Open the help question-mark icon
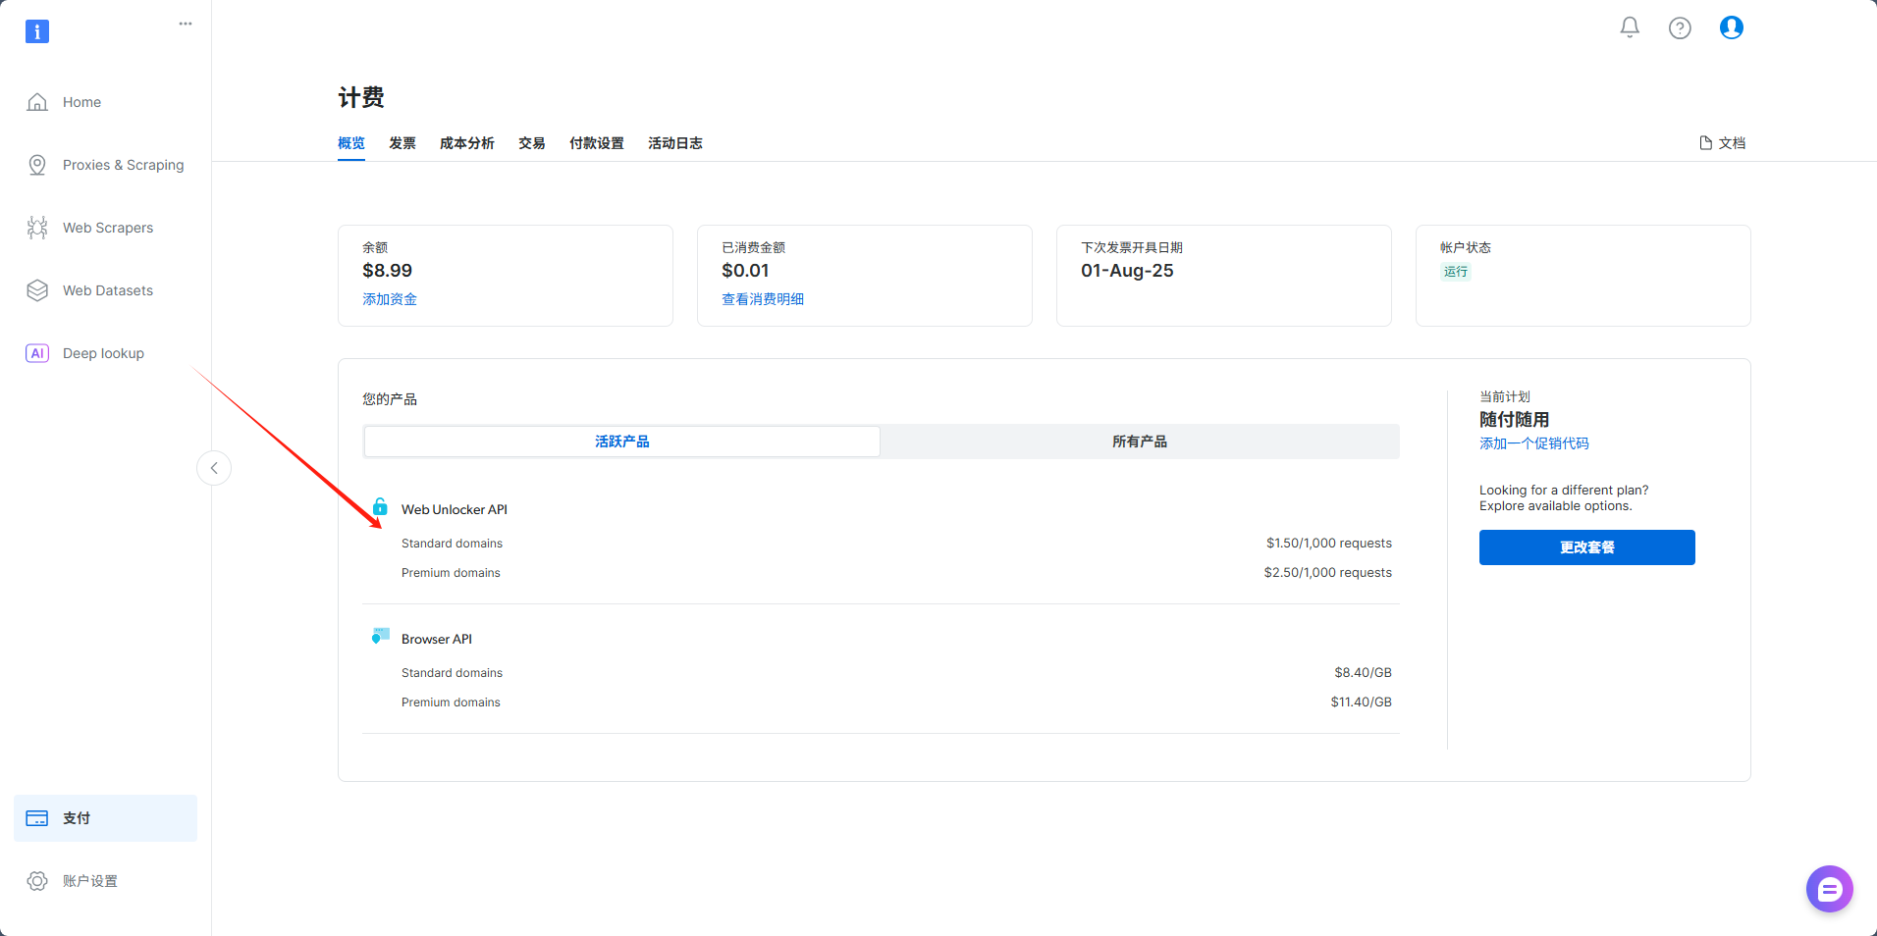 [x=1680, y=27]
